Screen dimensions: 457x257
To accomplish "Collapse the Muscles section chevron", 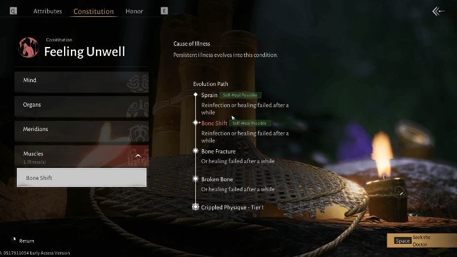I will pos(138,156).
